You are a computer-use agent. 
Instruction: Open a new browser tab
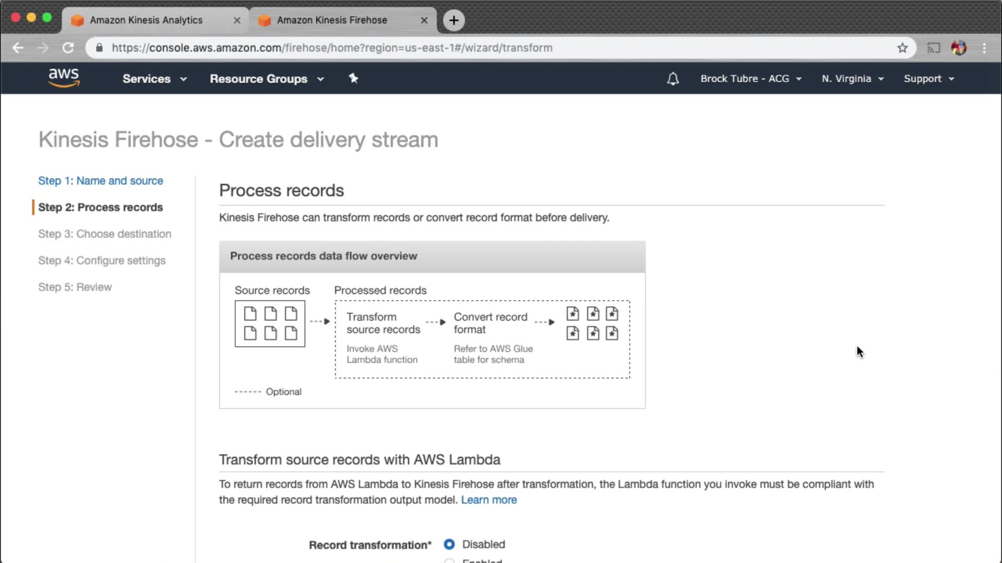pos(454,20)
